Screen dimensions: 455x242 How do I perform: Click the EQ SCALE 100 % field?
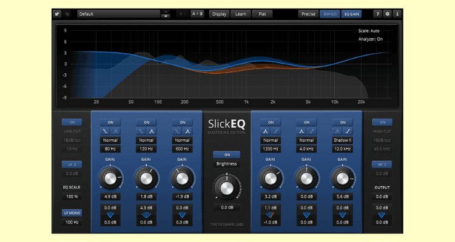point(72,197)
